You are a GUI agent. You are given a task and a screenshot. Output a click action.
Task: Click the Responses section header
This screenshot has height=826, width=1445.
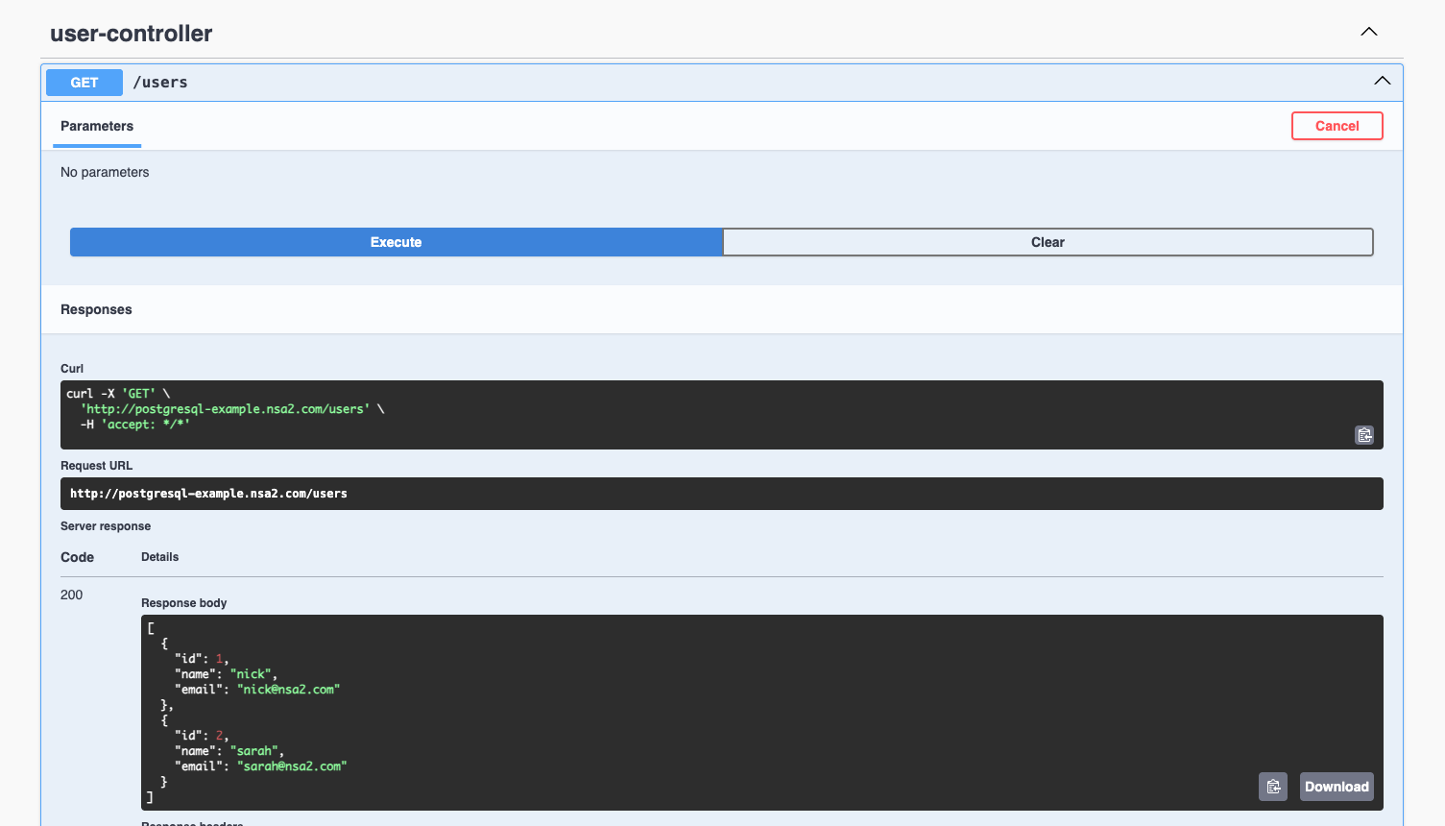96,308
